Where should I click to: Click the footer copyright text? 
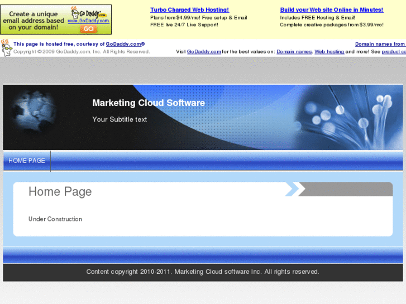[x=203, y=272]
